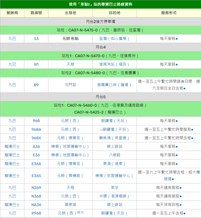Open route 53 link
201x218 pixels.
coord(36,39)
